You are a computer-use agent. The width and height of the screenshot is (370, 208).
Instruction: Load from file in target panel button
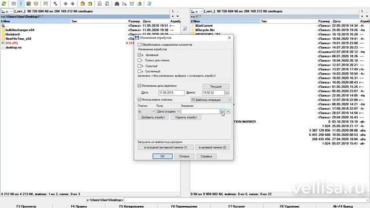212,147
